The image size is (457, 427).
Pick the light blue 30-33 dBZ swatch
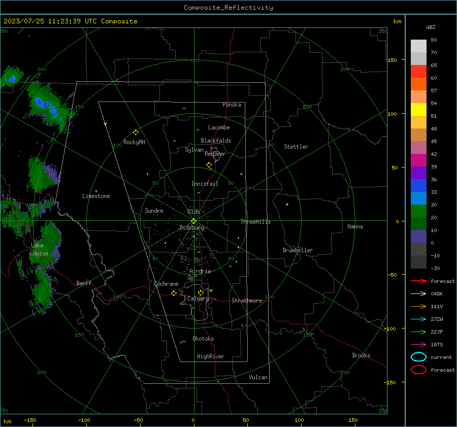(418, 199)
